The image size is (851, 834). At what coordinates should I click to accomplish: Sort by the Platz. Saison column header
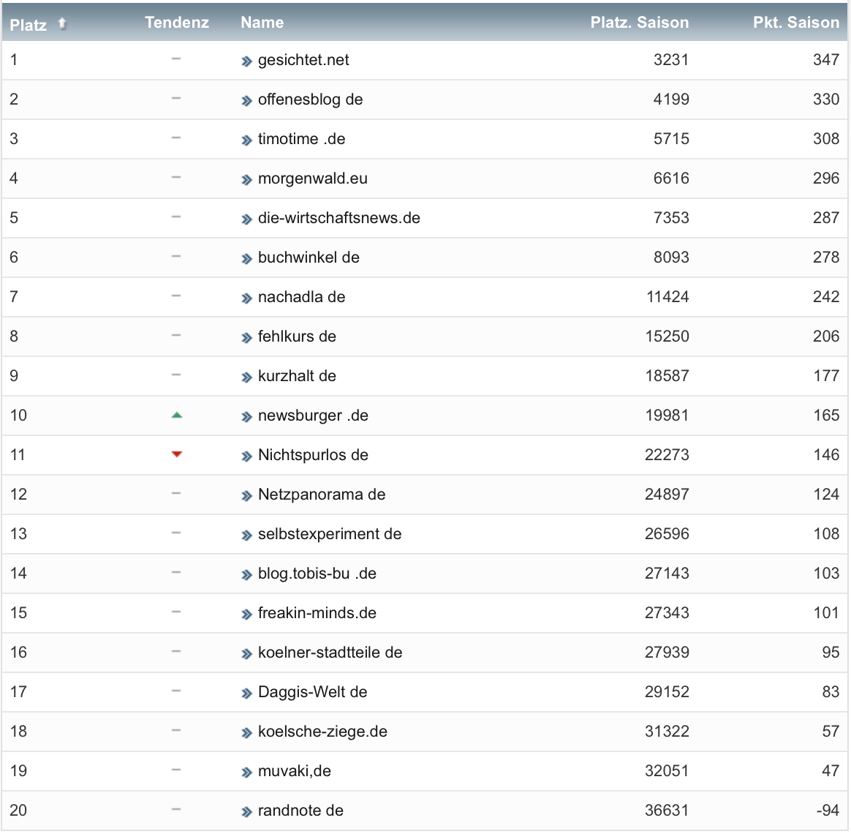tap(640, 22)
